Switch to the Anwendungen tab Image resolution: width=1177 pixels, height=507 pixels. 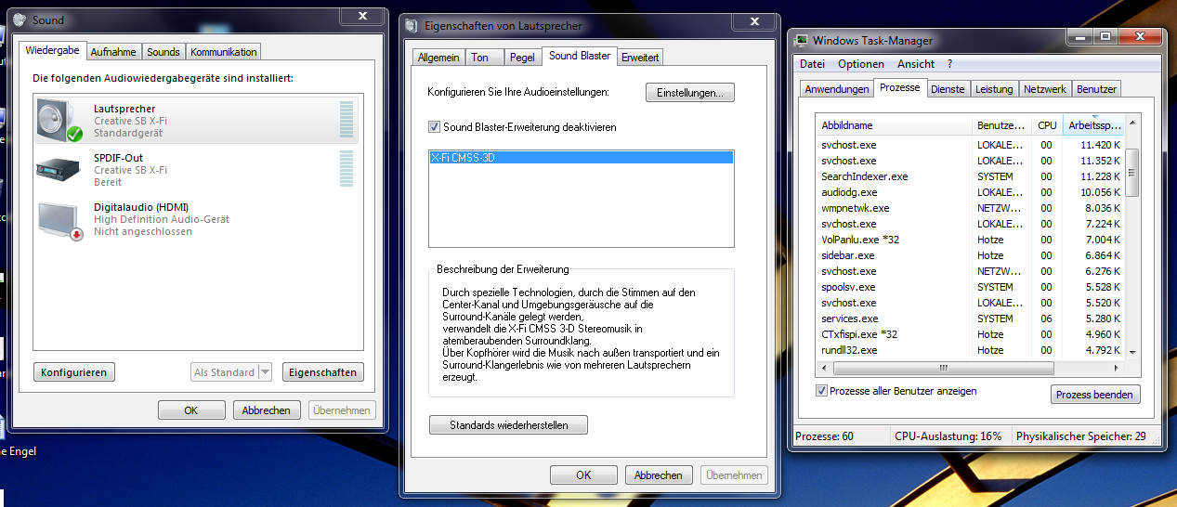[x=836, y=89]
